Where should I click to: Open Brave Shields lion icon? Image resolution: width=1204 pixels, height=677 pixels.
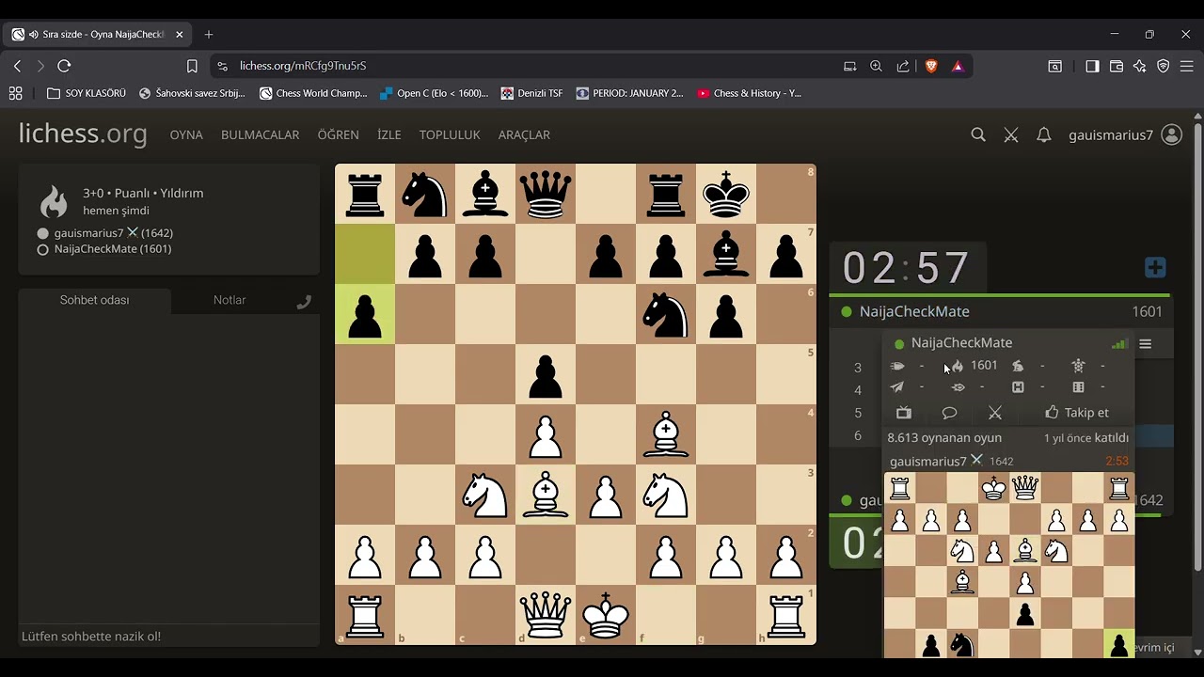pyautogui.click(x=931, y=66)
